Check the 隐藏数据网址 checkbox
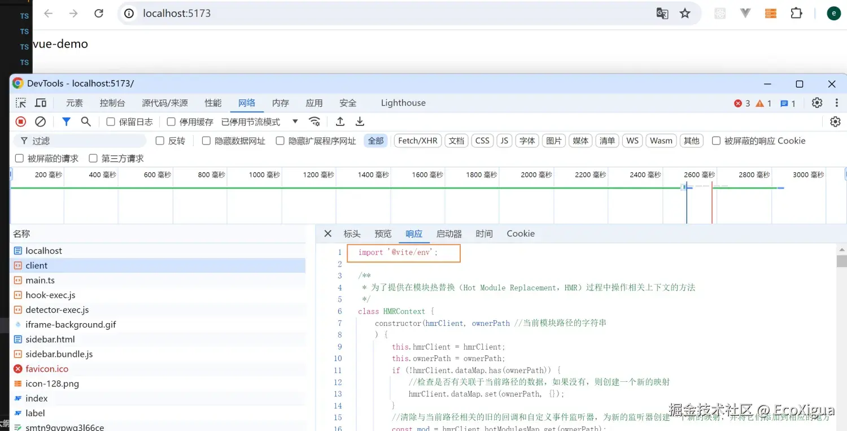This screenshot has height=431, width=847. click(x=206, y=141)
